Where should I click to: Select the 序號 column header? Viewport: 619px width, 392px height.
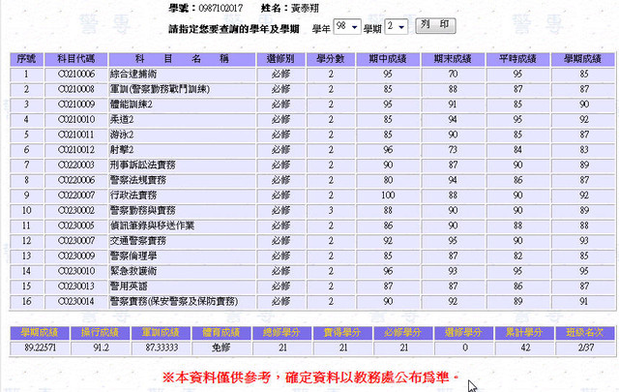point(26,59)
